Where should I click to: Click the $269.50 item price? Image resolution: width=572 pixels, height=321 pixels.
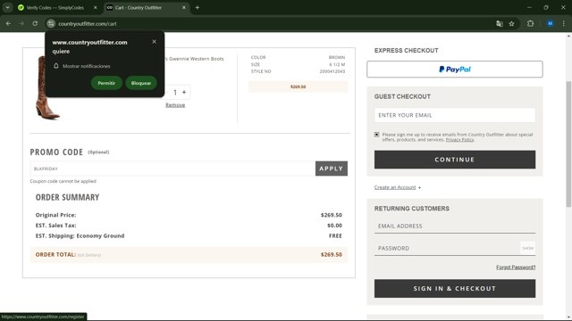(298, 86)
